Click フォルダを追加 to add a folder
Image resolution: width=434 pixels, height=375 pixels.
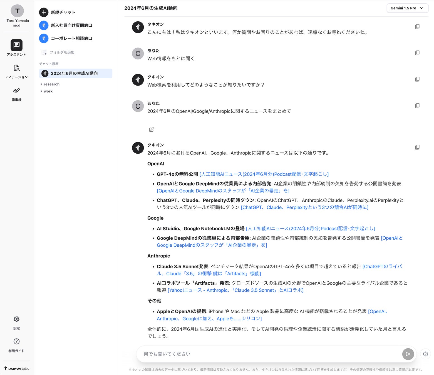click(58, 52)
